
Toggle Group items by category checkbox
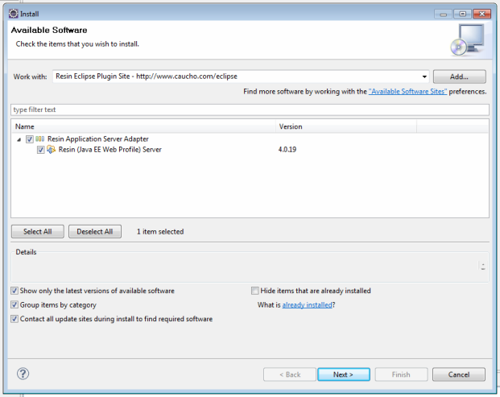tap(14, 305)
